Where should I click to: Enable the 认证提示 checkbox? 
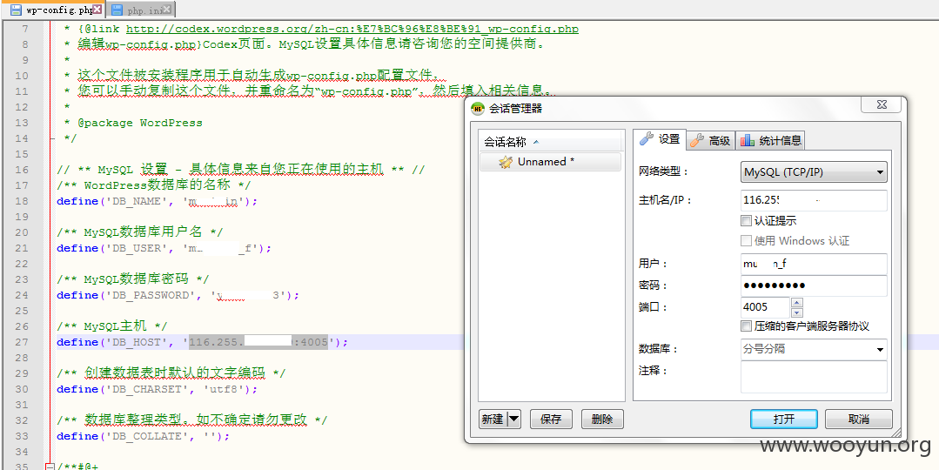(746, 221)
